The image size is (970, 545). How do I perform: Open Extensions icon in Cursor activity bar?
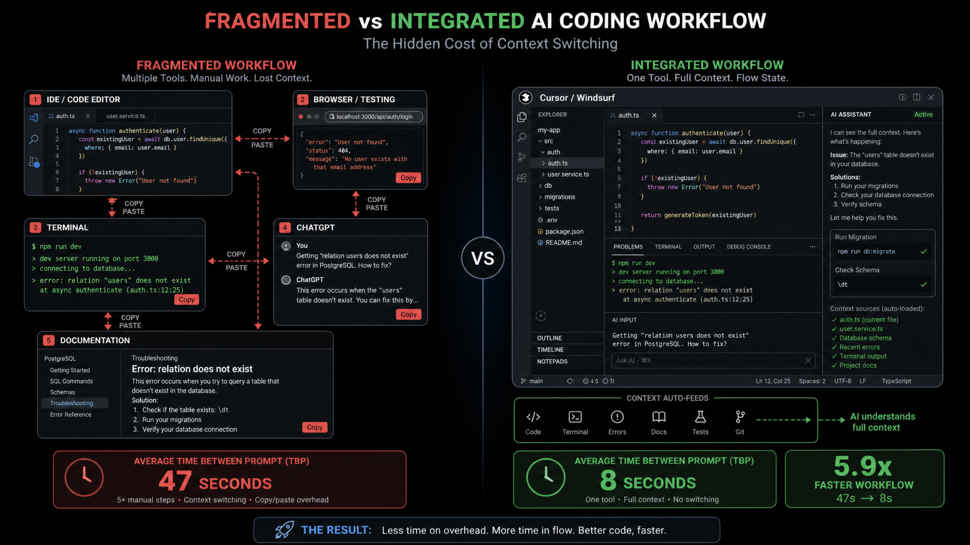pos(522,178)
